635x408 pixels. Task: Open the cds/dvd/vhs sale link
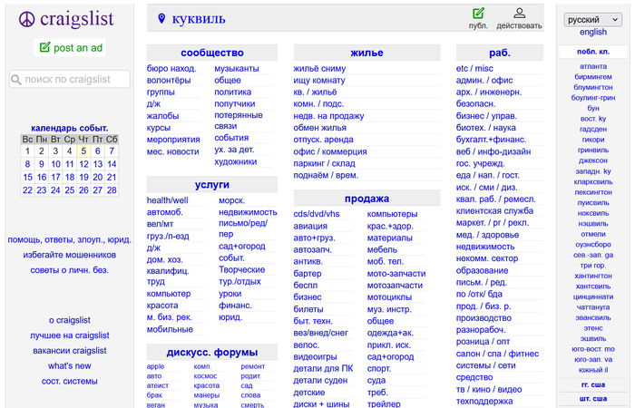pos(317,214)
